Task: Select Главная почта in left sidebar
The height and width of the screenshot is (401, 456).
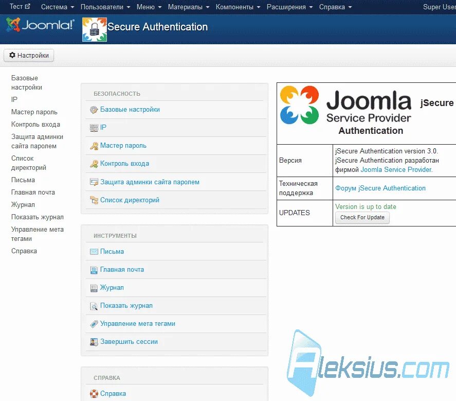Action: click(x=33, y=193)
